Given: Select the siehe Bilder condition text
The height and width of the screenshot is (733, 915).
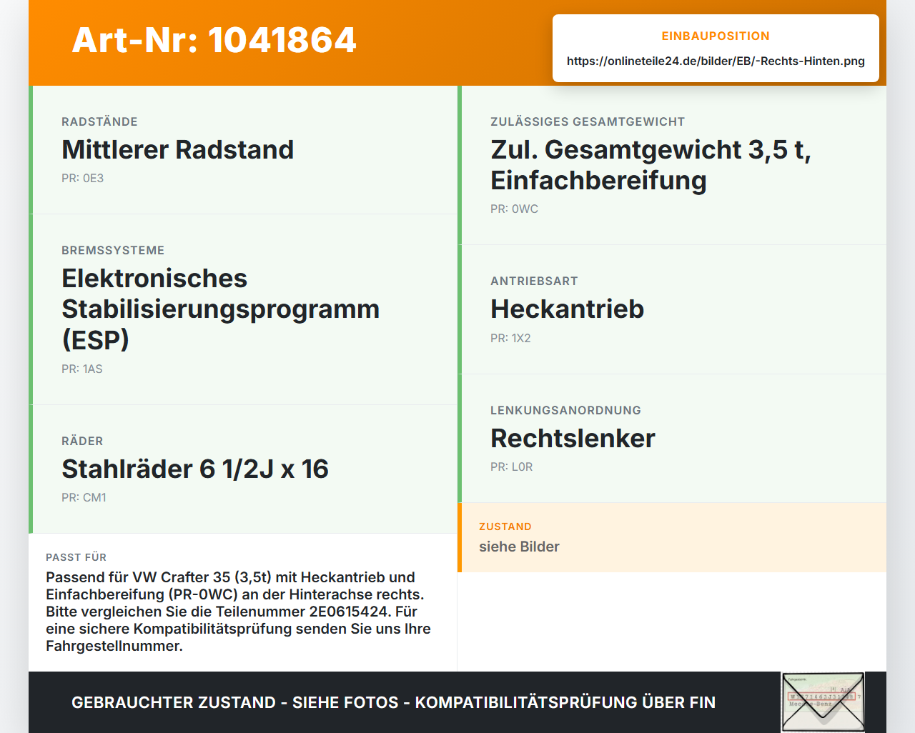Looking at the screenshot, I should coord(519,547).
